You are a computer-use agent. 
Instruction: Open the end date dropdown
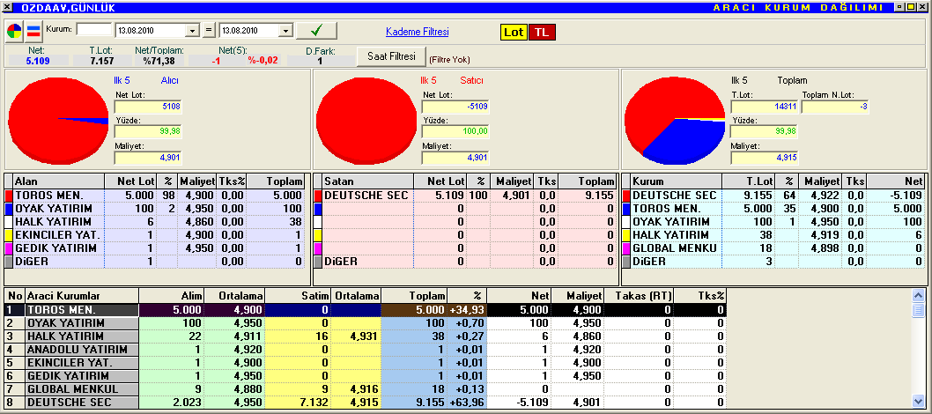(x=285, y=32)
